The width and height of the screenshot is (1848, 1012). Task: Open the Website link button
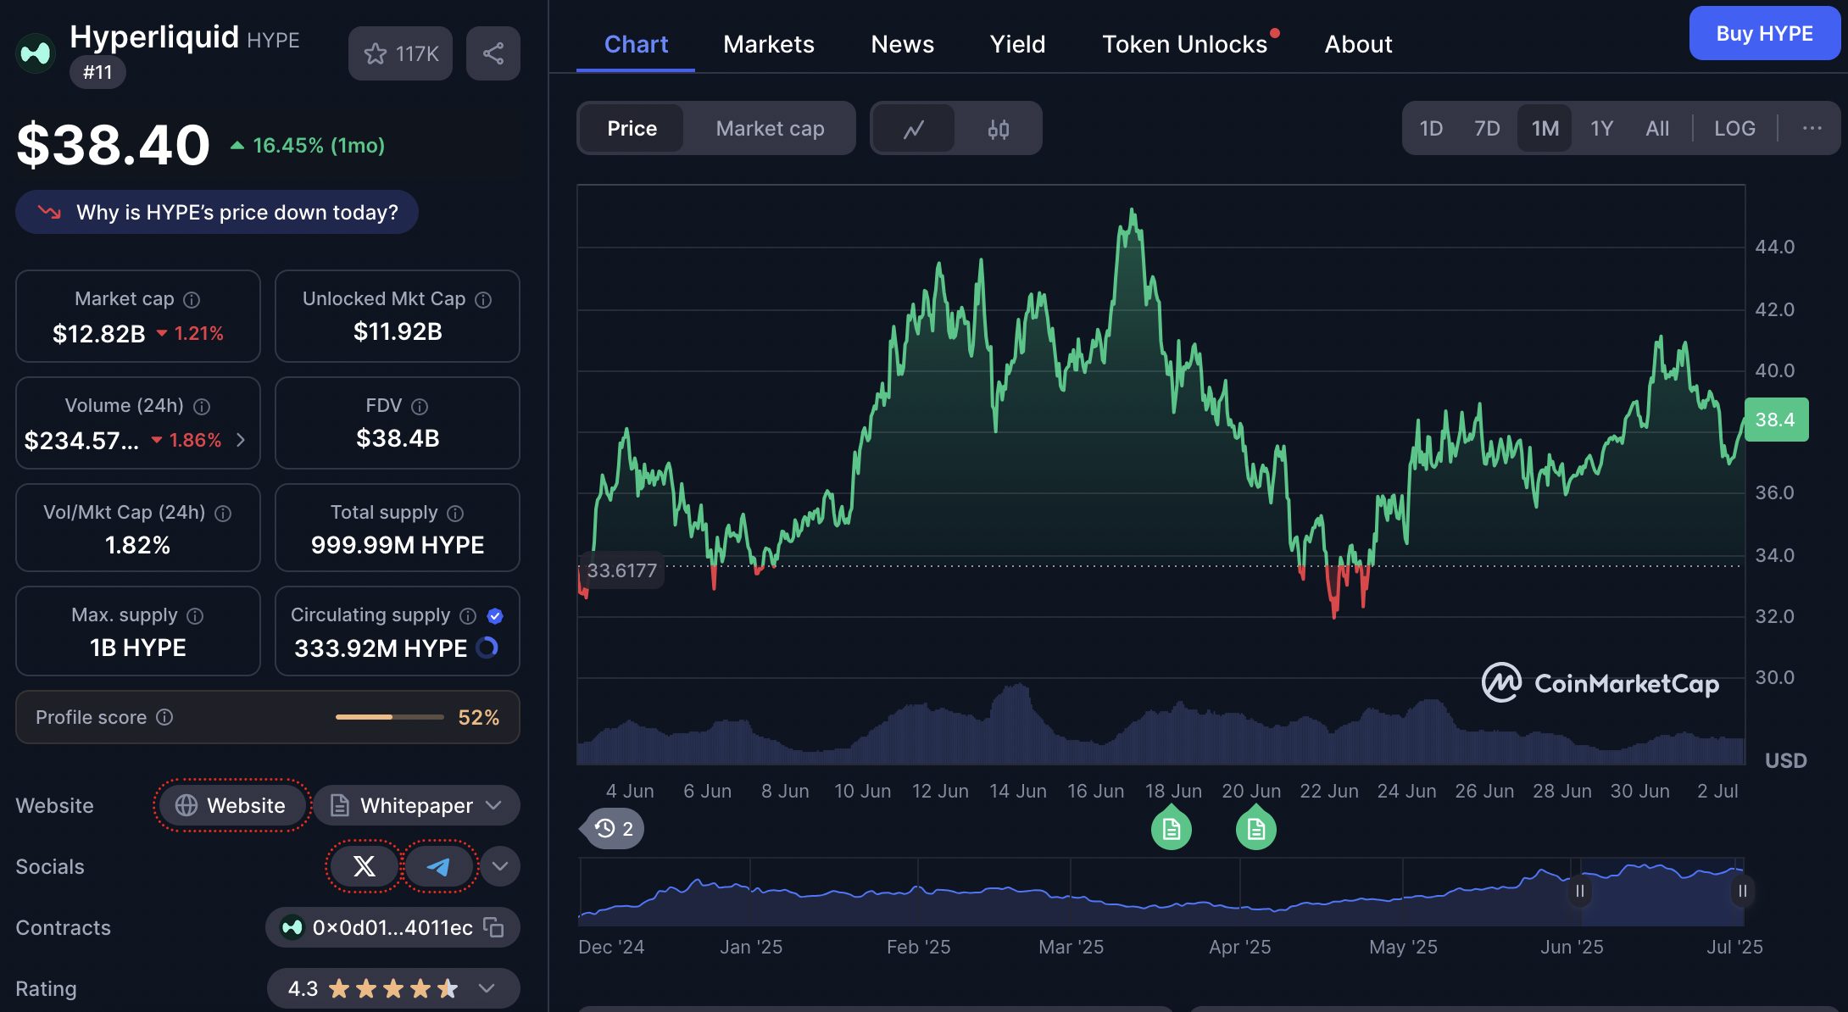click(232, 805)
